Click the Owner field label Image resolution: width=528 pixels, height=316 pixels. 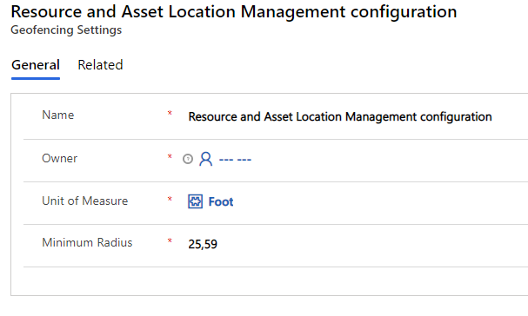(60, 158)
